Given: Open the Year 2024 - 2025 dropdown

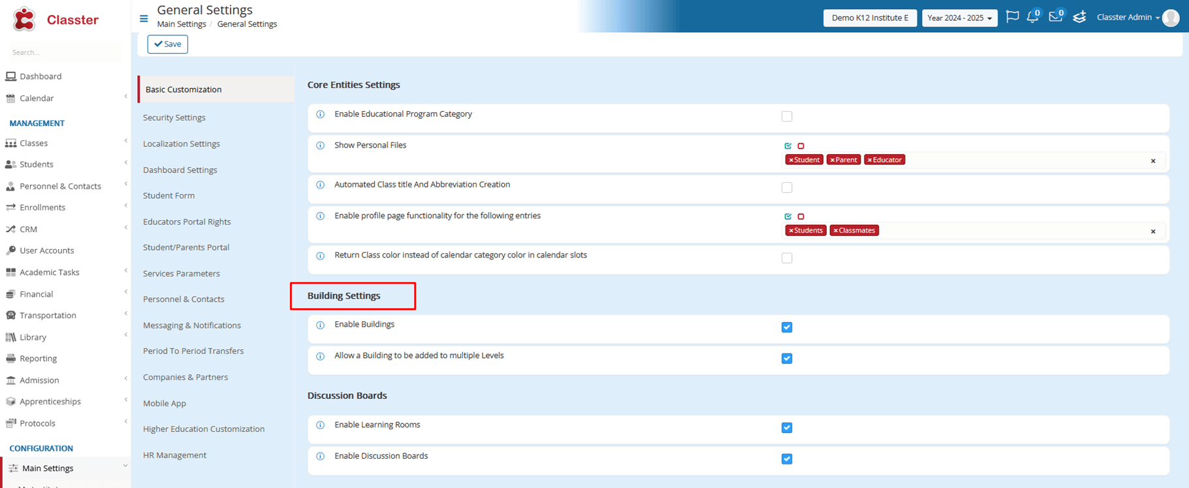Looking at the screenshot, I should point(959,18).
